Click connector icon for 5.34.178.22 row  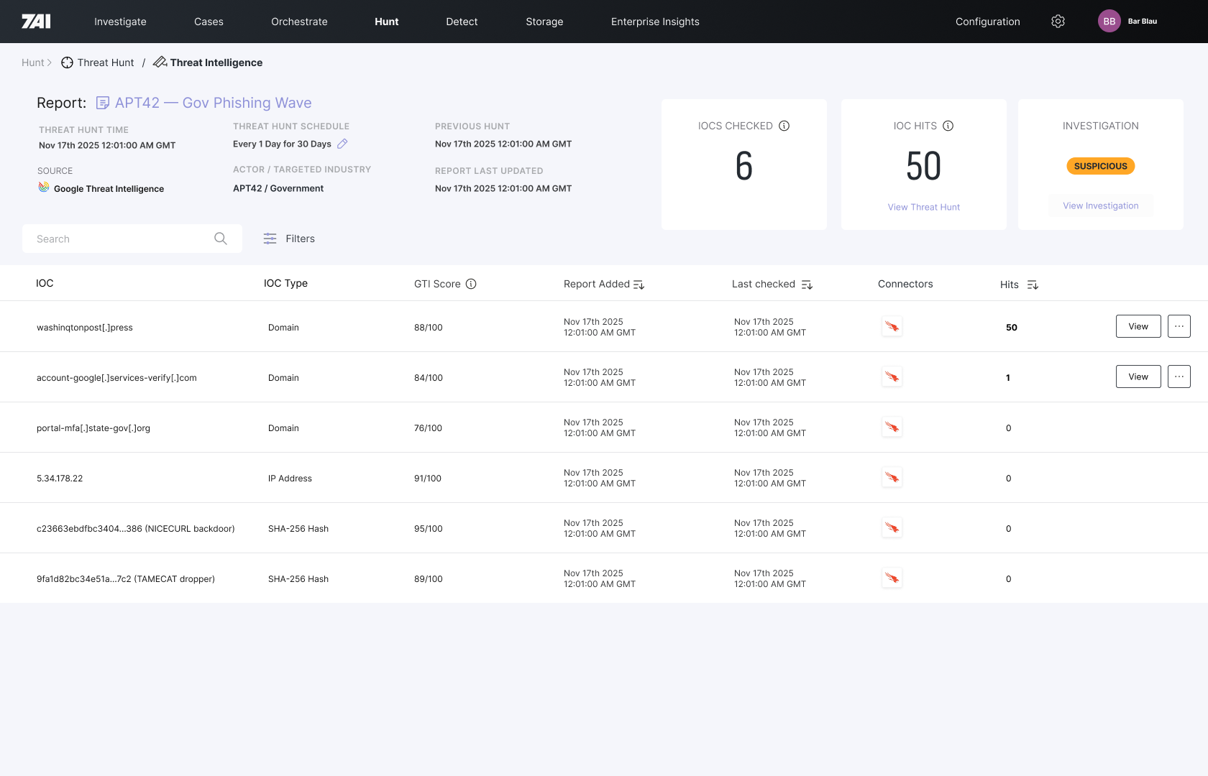pyautogui.click(x=892, y=478)
